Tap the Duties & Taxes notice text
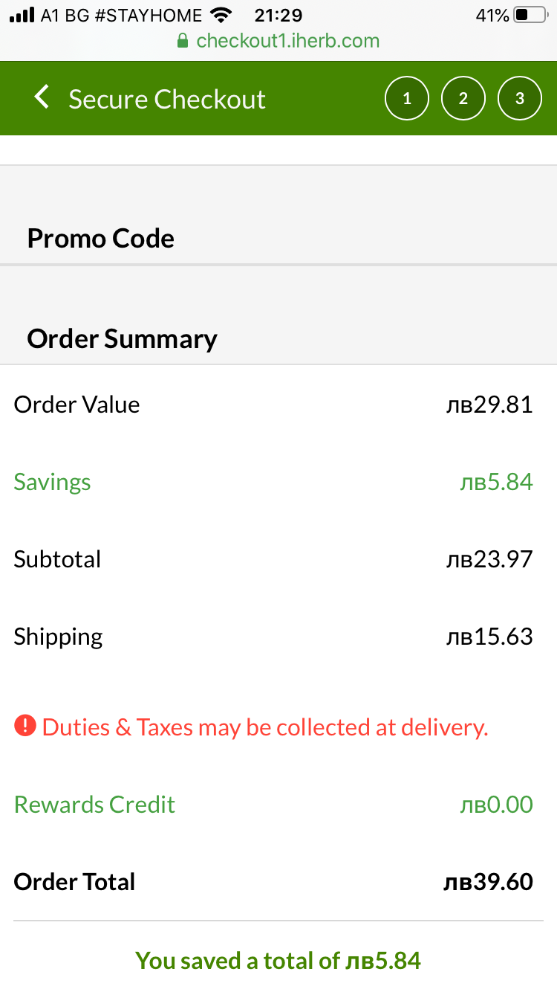Image resolution: width=557 pixels, height=992 pixels. pos(264,727)
